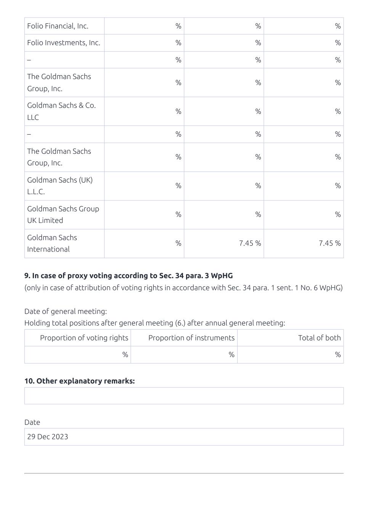368x521 pixels.
Task: Click the Sec. 34 para. 1 attribution note
Action: (x=183, y=288)
